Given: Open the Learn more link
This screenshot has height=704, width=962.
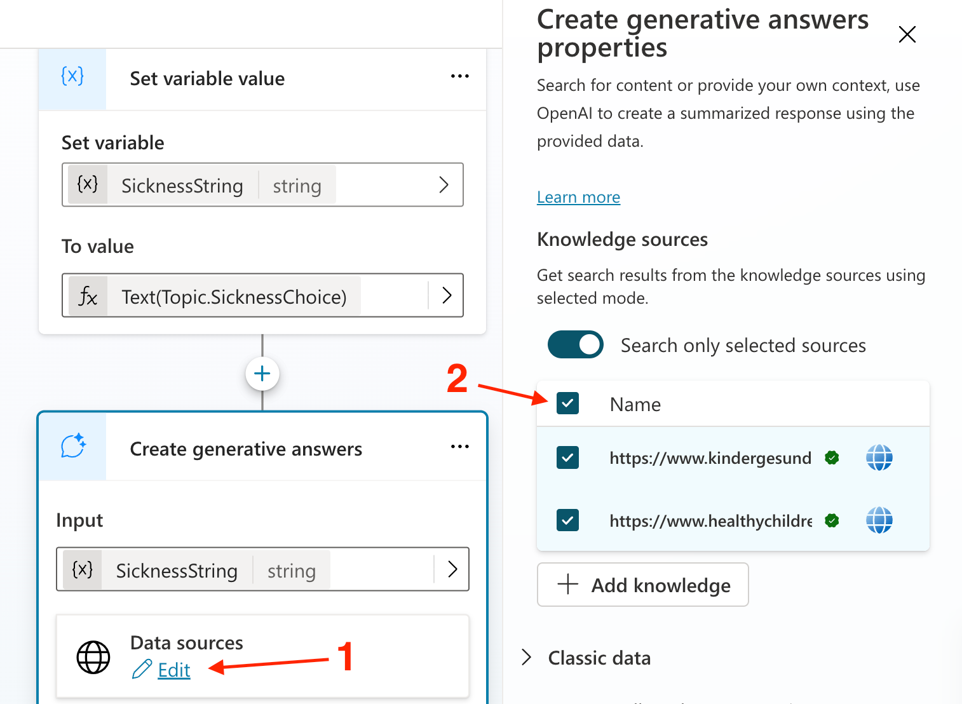Looking at the screenshot, I should 578,197.
